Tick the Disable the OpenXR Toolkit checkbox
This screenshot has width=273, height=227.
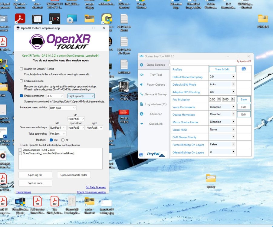click(x=21, y=69)
